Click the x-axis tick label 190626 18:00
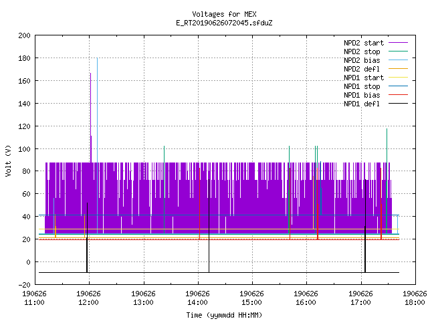The width and height of the screenshot is (428, 321). click(415, 298)
